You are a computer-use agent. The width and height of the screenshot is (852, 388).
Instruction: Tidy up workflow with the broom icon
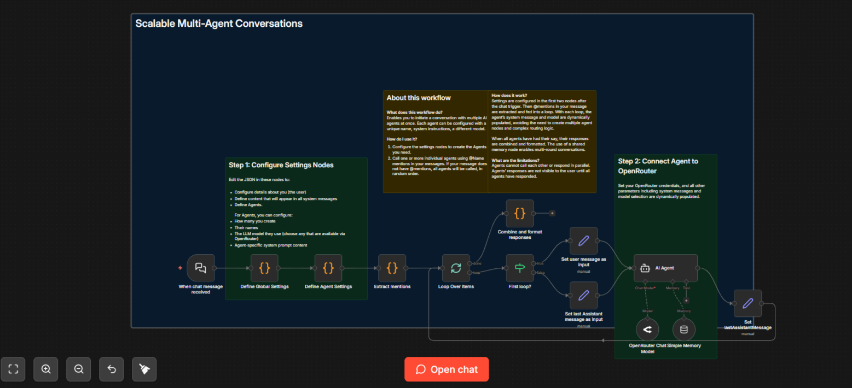pyautogui.click(x=144, y=369)
